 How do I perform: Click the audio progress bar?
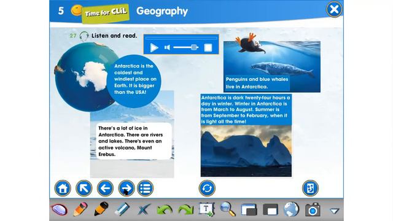[x=181, y=38]
